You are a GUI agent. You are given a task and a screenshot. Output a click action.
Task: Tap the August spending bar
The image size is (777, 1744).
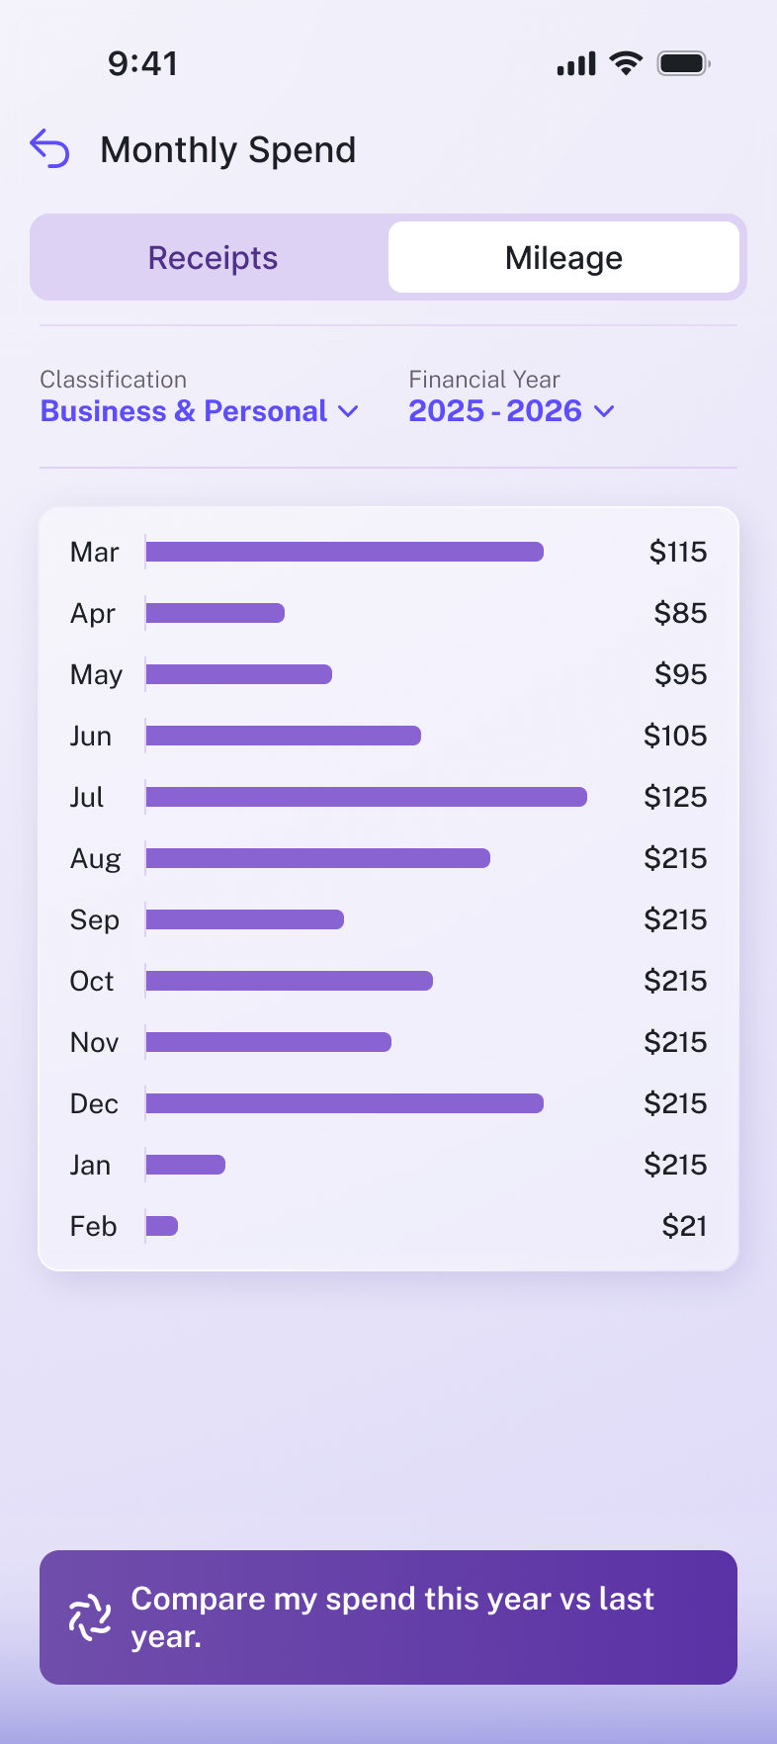click(317, 858)
